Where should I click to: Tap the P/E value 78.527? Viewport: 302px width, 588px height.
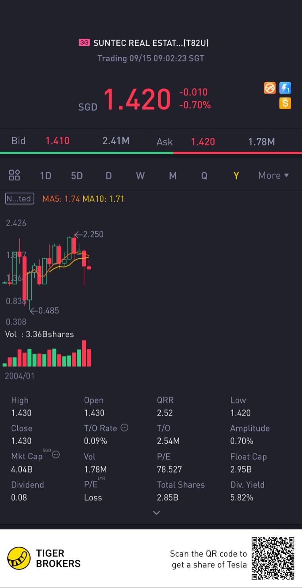tap(170, 469)
